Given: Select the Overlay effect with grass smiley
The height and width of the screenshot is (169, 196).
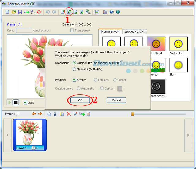Looking at the screenshot, I should click(158, 65).
